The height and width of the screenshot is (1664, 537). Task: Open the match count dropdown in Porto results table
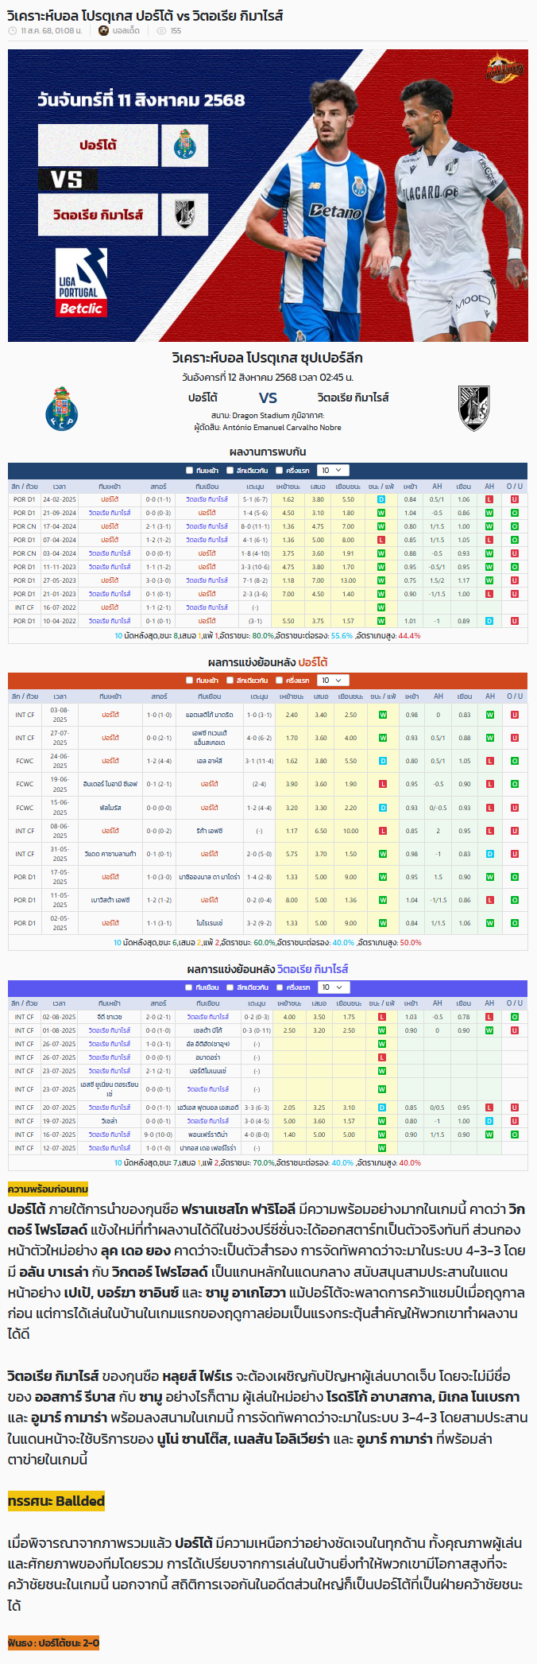[x=333, y=681]
